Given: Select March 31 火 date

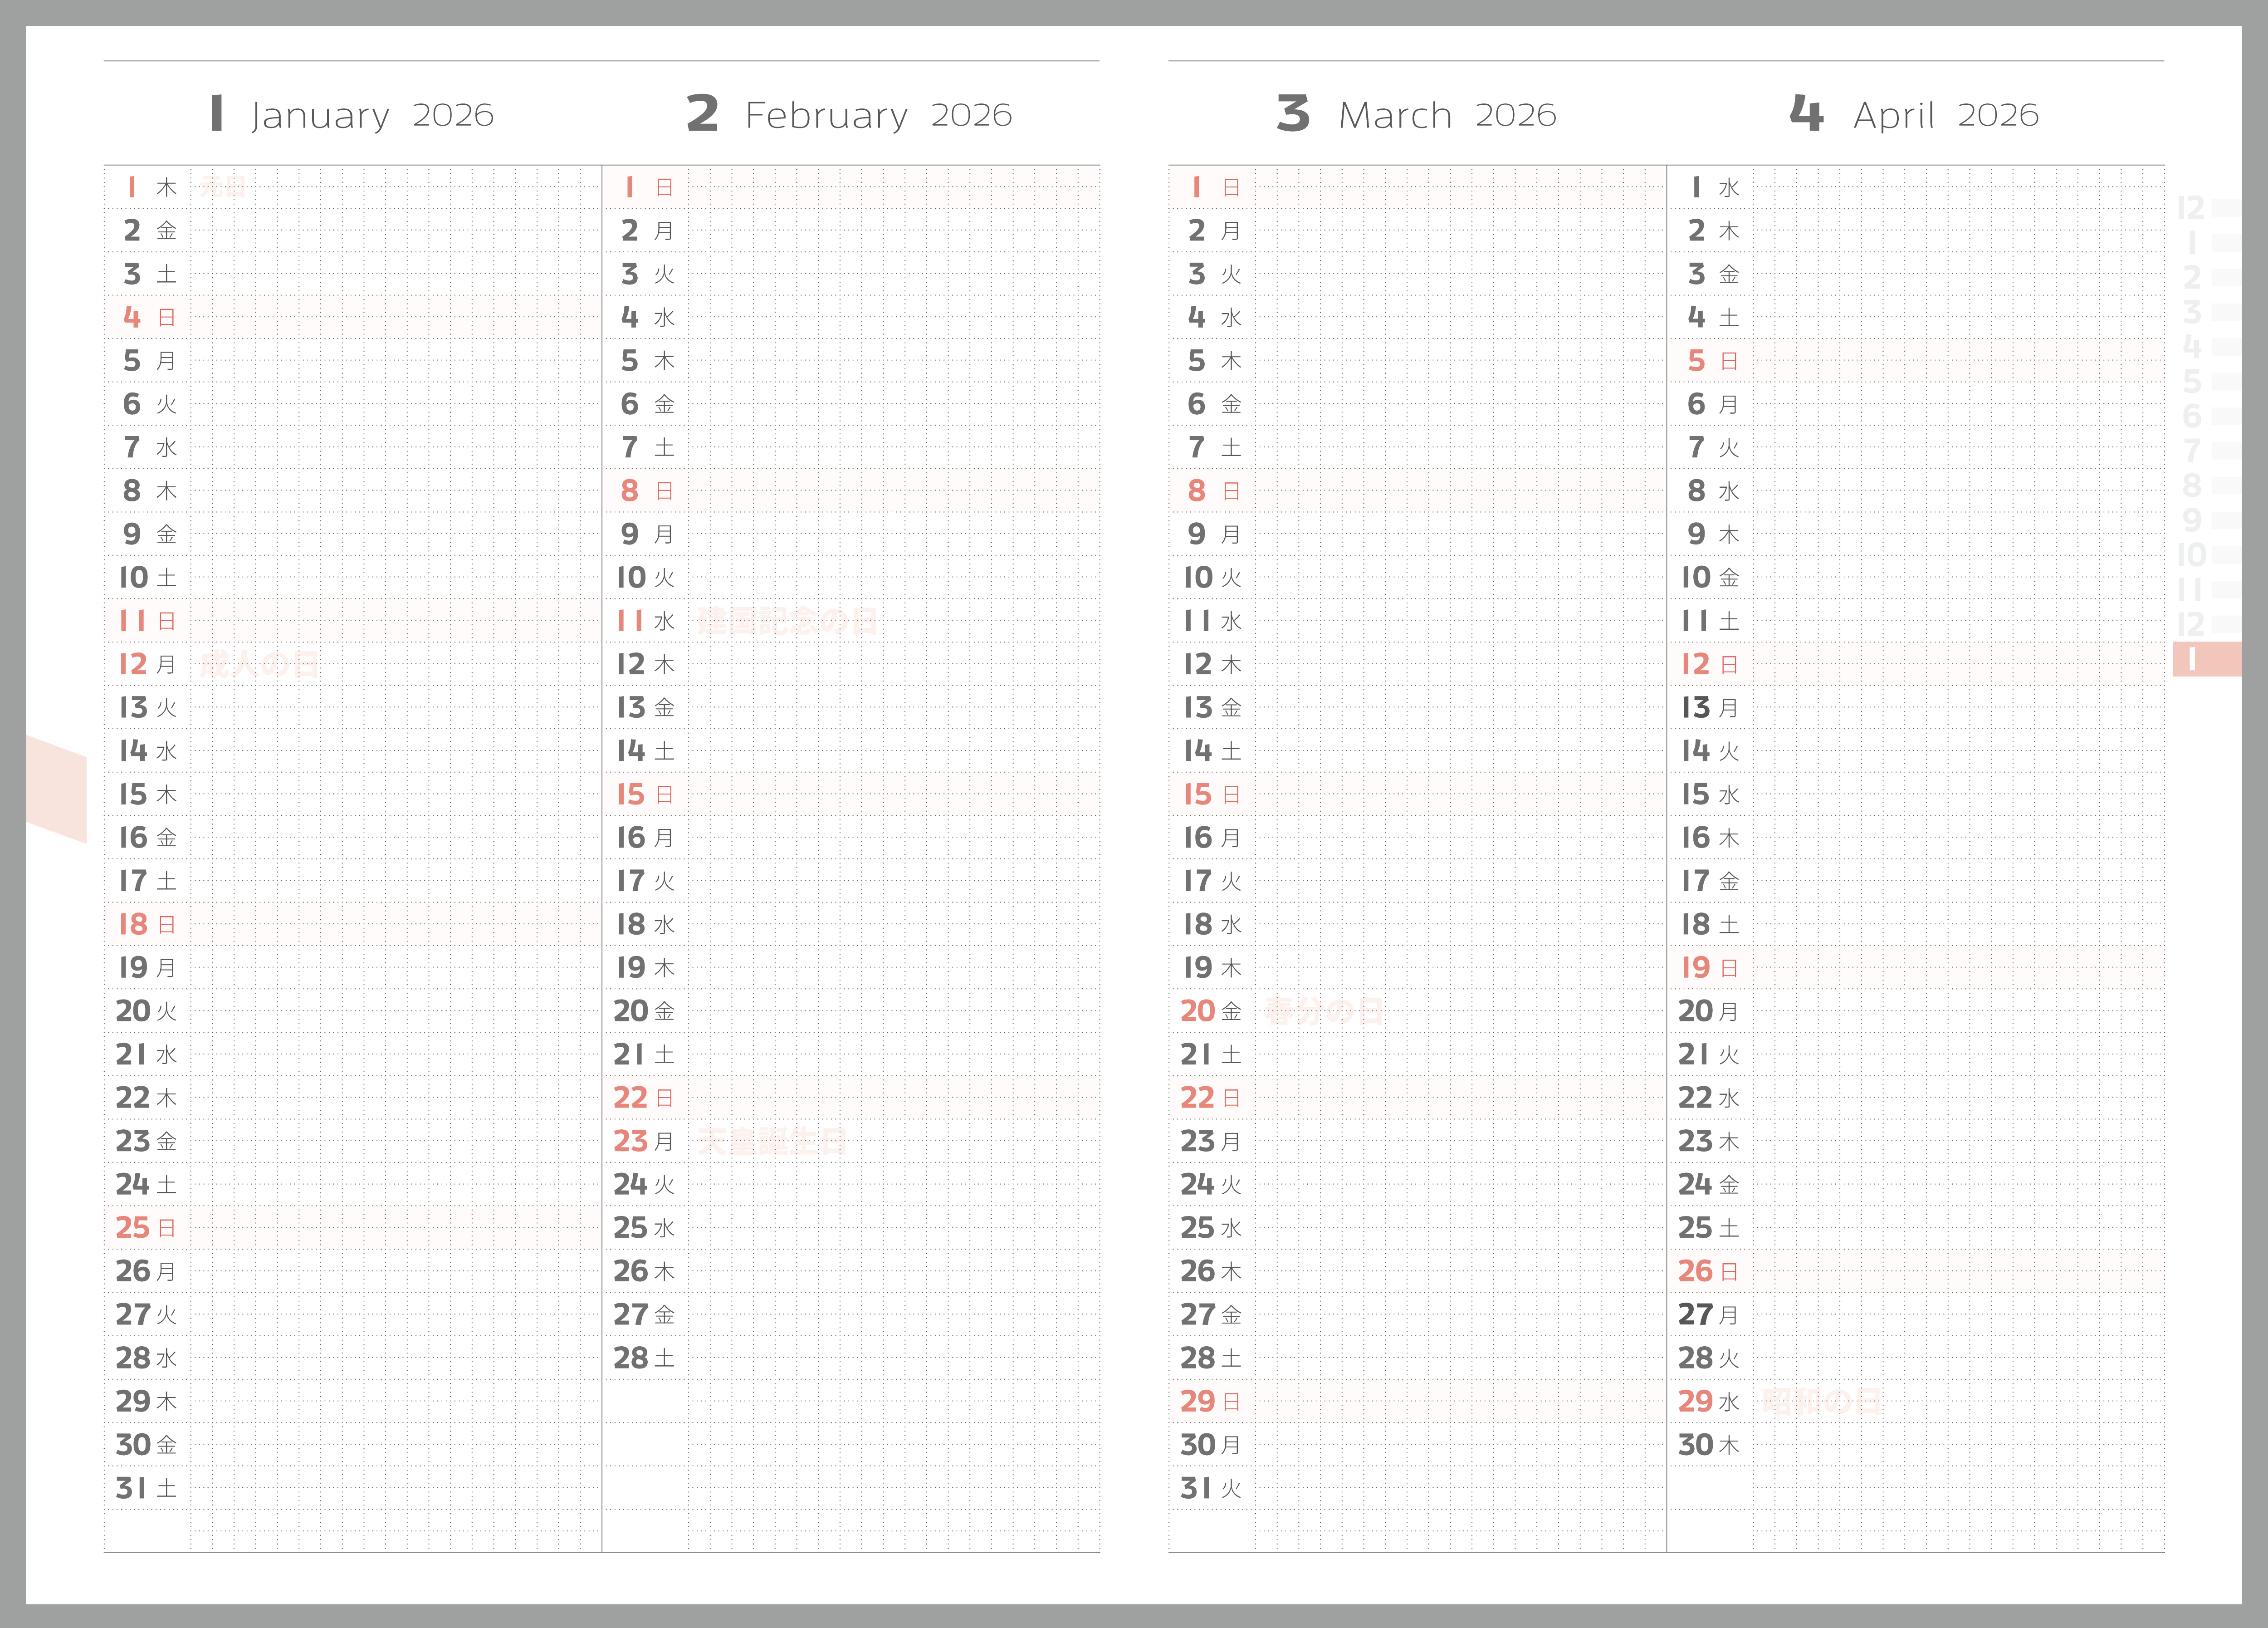Looking at the screenshot, I should click(1212, 1488).
